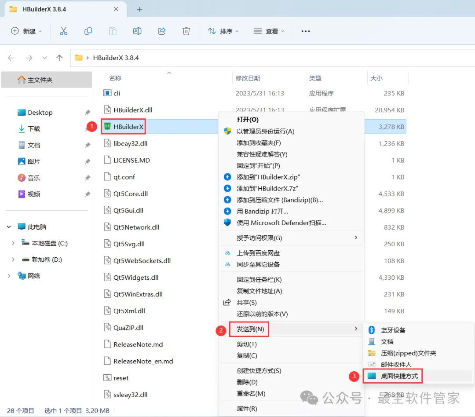Go forward with the right arrow
Viewport: 475px width, 417px height.
29,58
